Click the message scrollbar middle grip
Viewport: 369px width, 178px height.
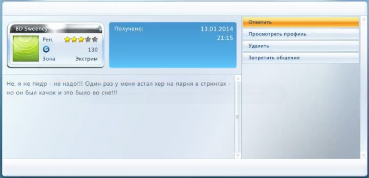pyautogui.click(x=238, y=117)
